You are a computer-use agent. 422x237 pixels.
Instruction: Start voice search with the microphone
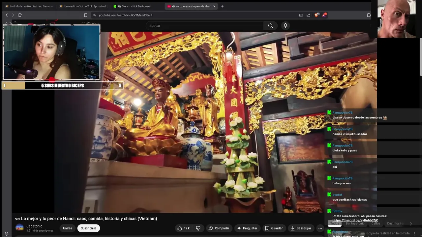click(286, 26)
